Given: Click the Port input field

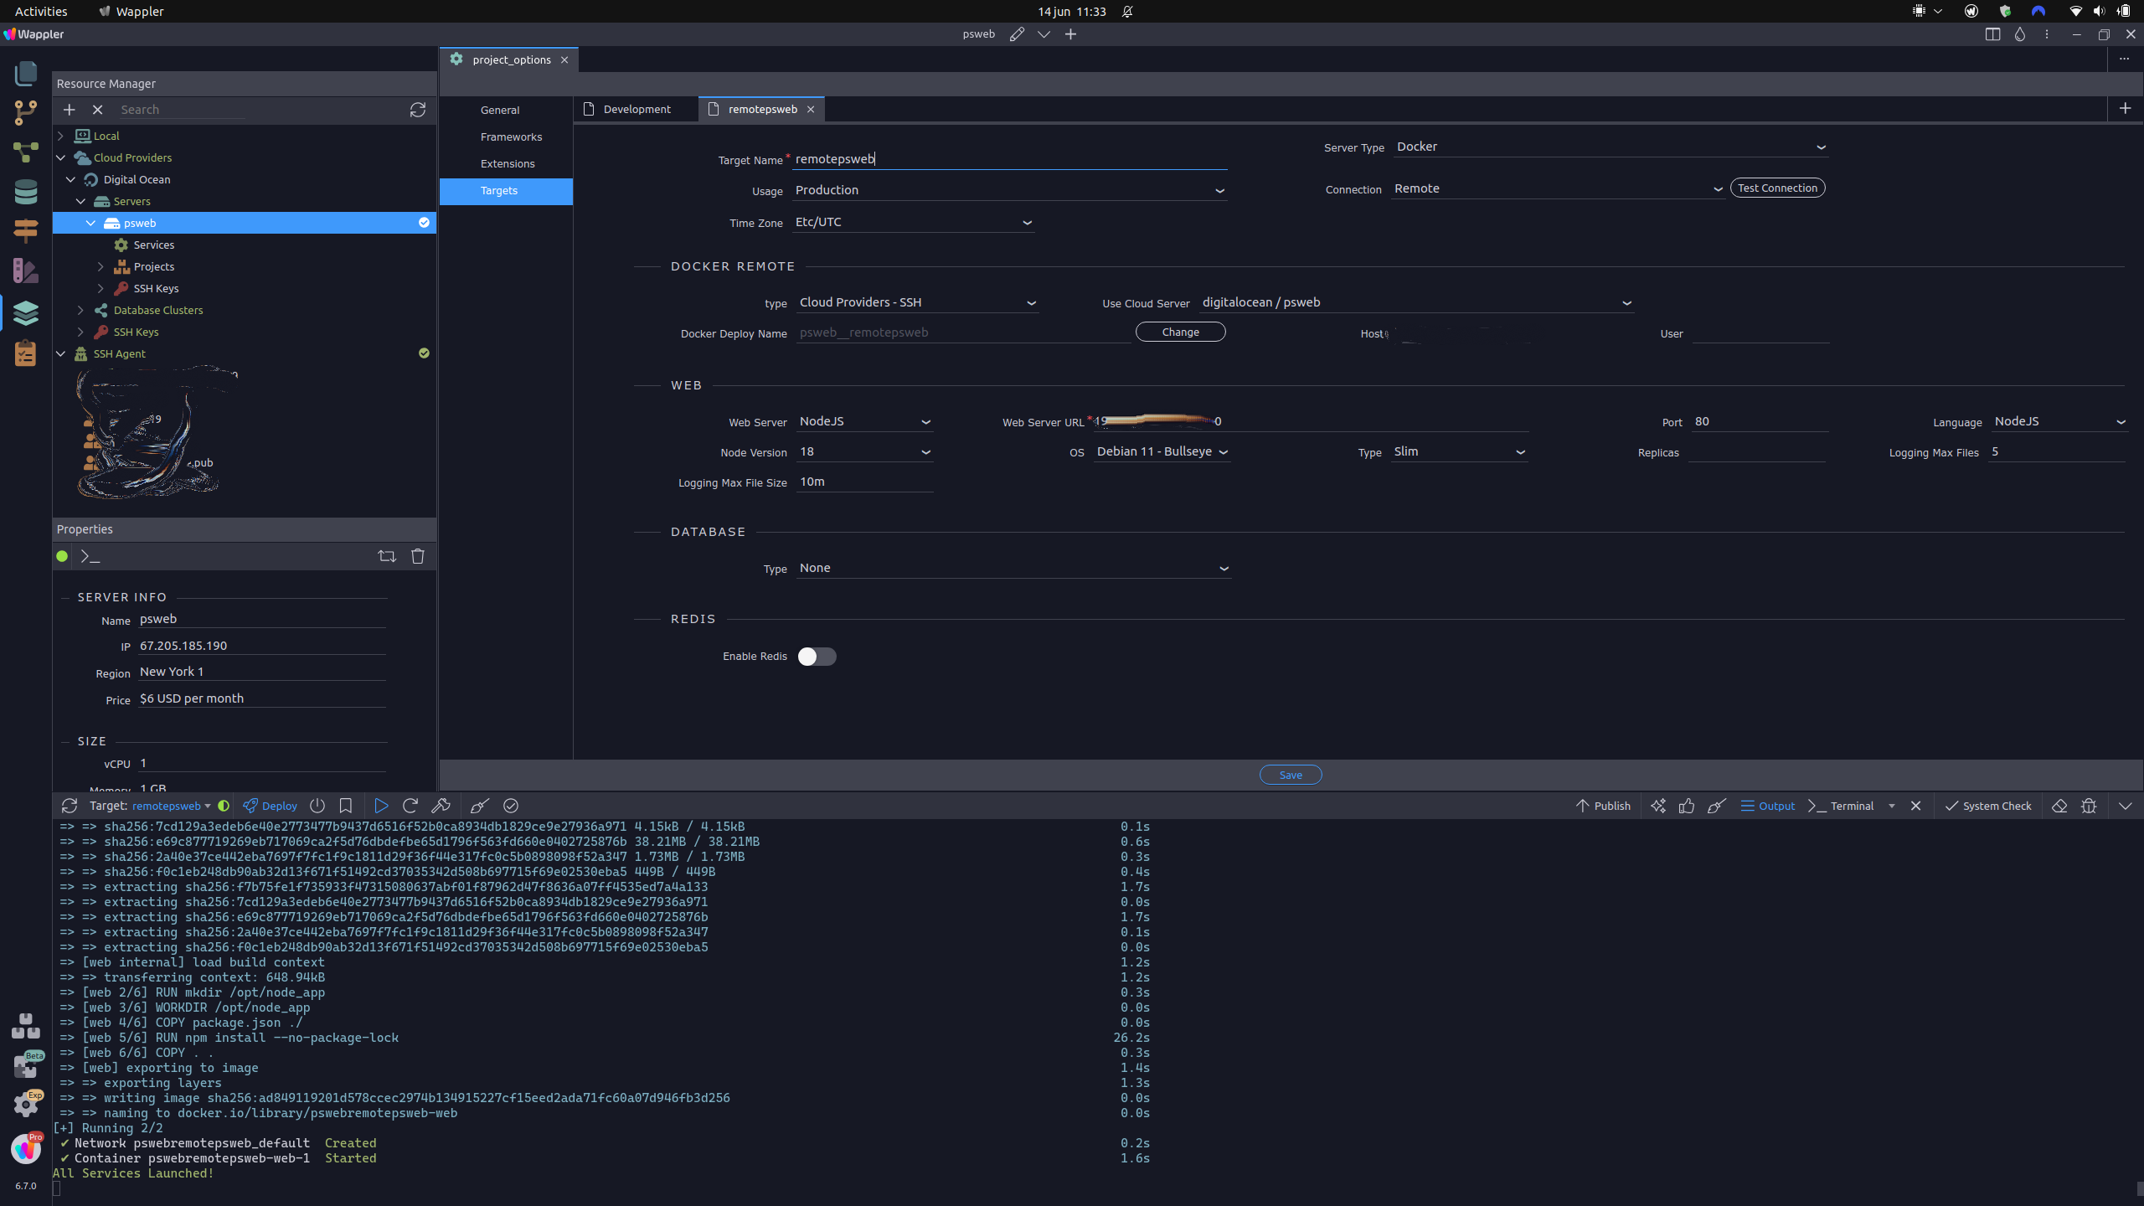Looking at the screenshot, I should (1759, 421).
